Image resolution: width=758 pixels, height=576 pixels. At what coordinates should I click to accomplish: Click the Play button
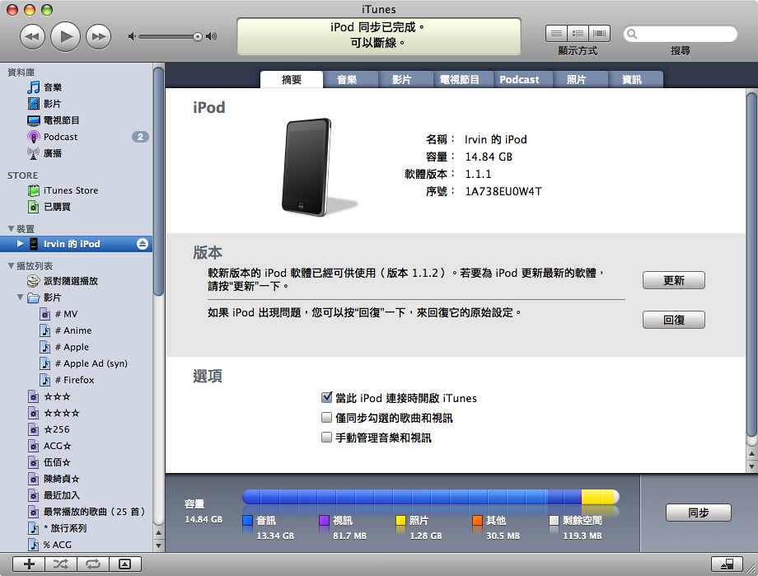[66, 36]
